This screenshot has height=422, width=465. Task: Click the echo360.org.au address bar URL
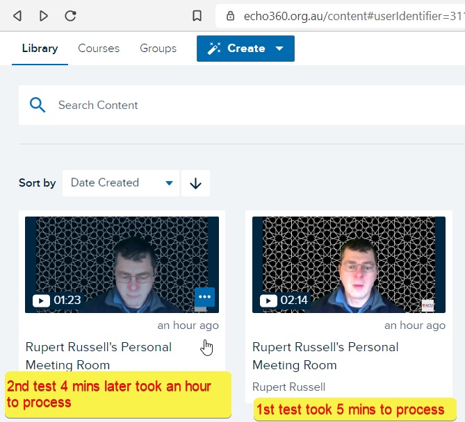coord(353,16)
